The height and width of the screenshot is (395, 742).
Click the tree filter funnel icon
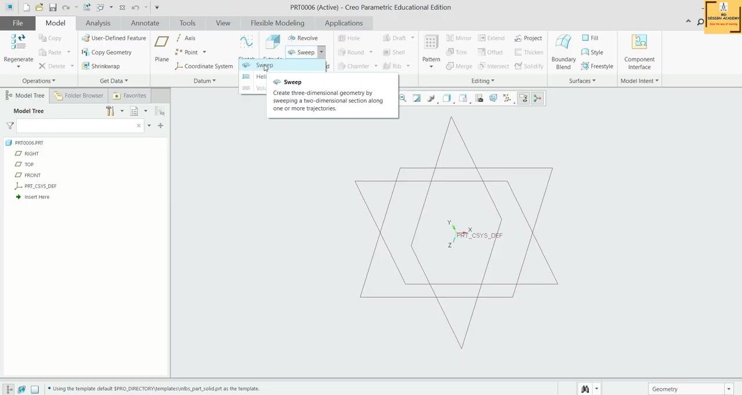tap(10, 126)
